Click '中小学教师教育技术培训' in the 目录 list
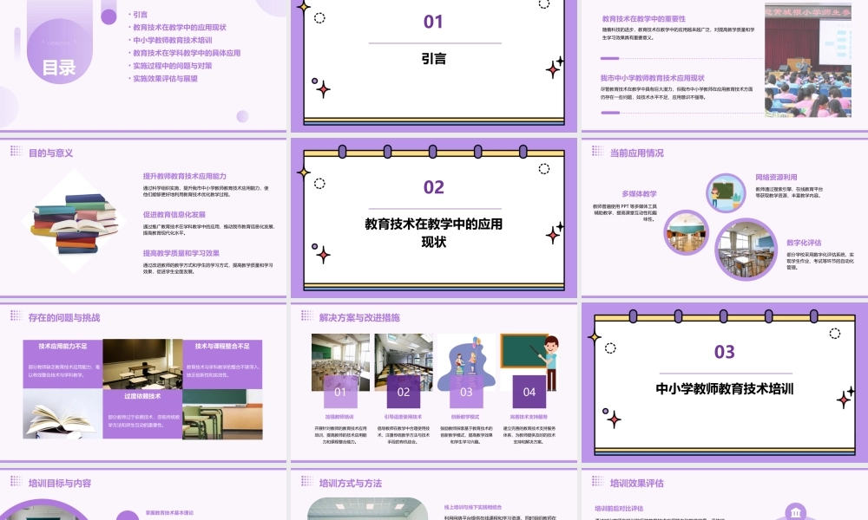 (x=172, y=40)
